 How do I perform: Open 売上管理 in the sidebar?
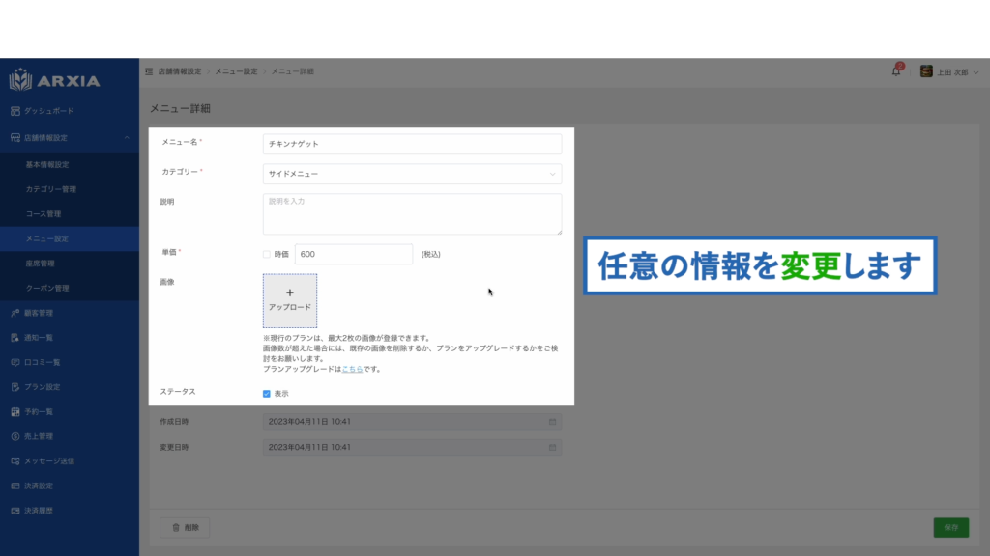(39, 436)
